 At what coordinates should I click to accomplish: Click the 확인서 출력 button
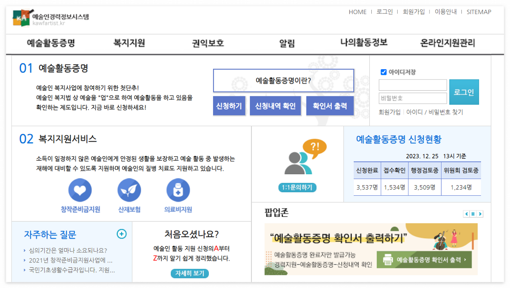330,106
